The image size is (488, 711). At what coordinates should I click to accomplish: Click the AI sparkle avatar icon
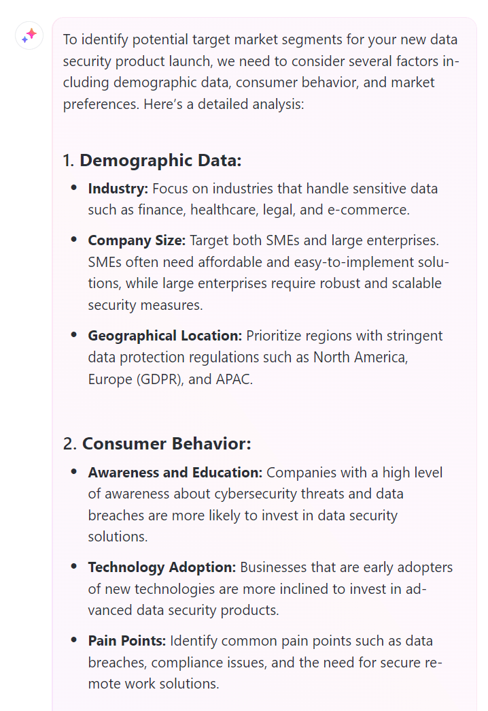click(x=29, y=35)
